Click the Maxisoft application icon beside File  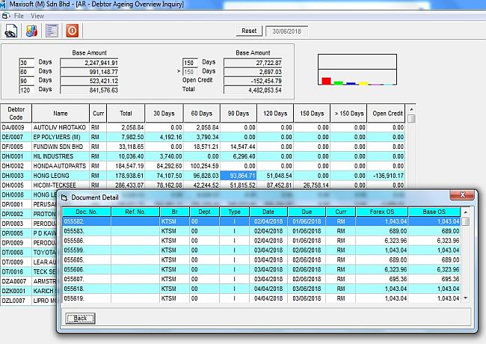7,15
